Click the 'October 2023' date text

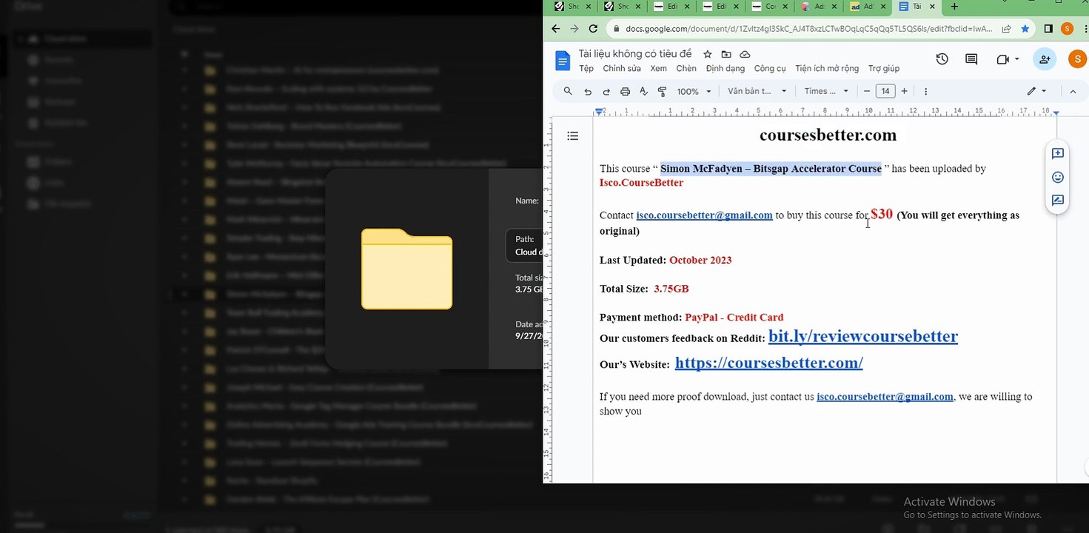[x=700, y=260]
